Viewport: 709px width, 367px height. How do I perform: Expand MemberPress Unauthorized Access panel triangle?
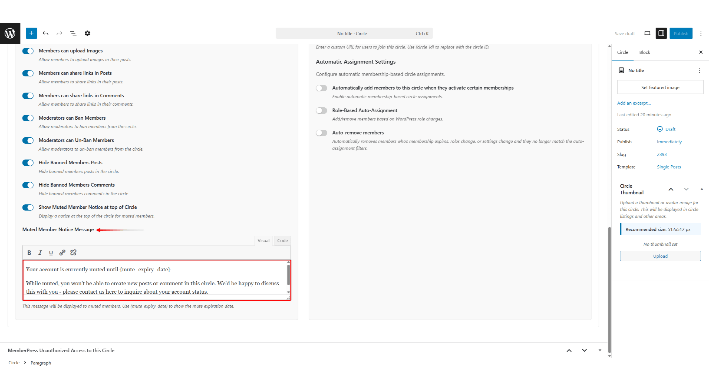(600, 350)
